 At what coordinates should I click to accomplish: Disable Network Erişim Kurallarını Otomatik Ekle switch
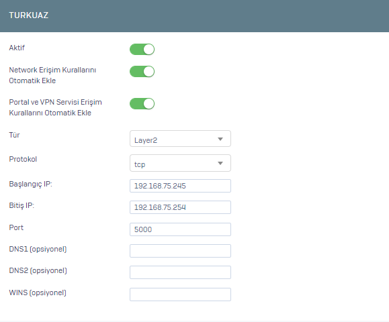[142, 72]
